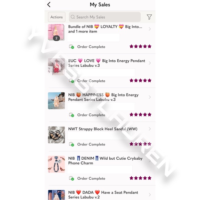Image resolution: width=200 pixels, height=200 pixels.
Task: Open NIB DENIM Wild but Cutie Crybaby listing
Action: (106, 161)
